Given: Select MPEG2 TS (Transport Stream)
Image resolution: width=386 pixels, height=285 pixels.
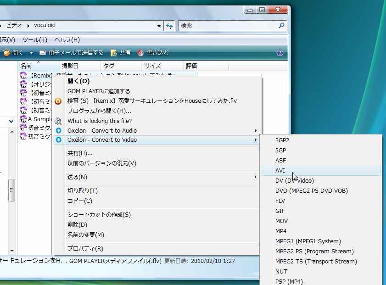Looking at the screenshot, I should (x=320, y=262).
